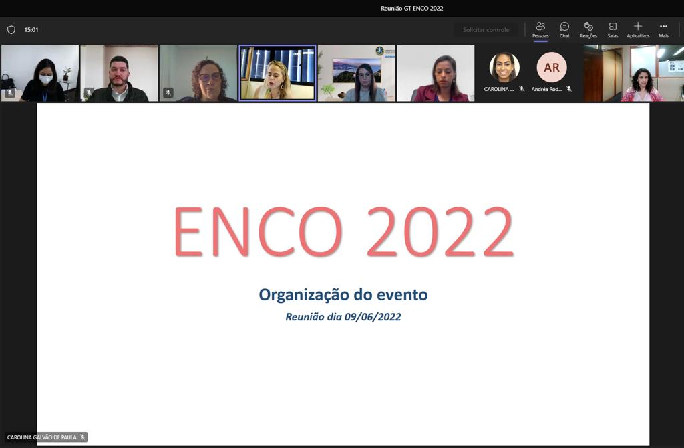Select the bearded man's video thumbnail
Viewport: 684px width, 448px height.
pyautogui.click(x=119, y=73)
